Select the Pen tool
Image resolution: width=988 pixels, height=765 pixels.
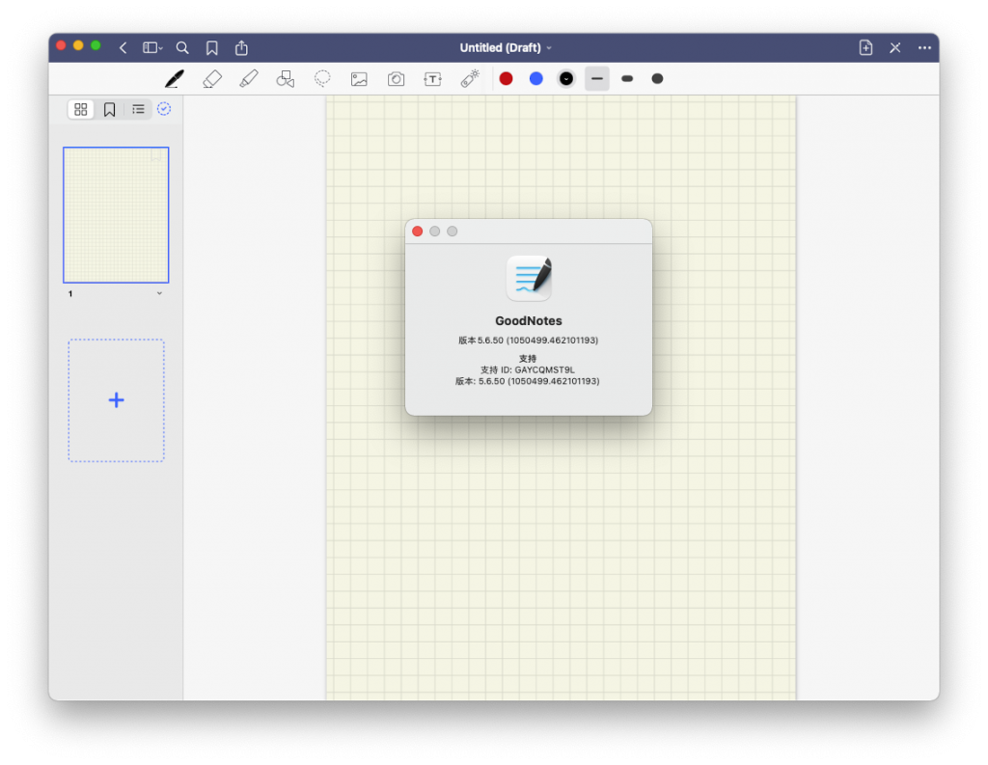[x=175, y=79]
